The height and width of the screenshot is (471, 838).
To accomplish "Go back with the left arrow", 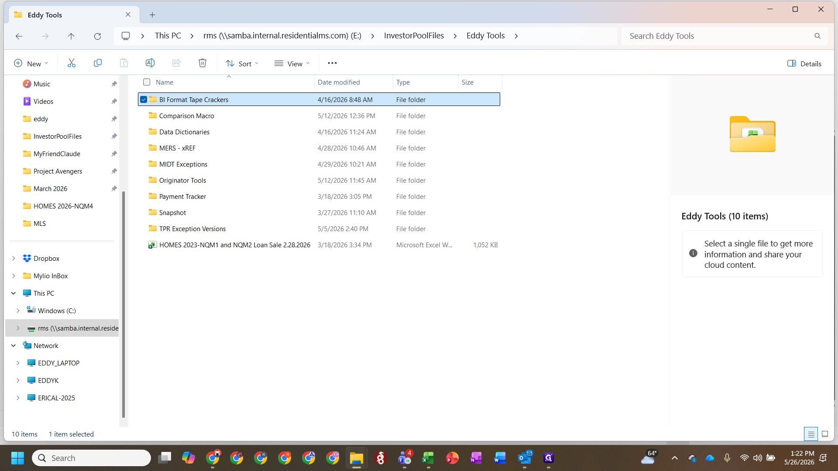I will pyautogui.click(x=19, y=36).
